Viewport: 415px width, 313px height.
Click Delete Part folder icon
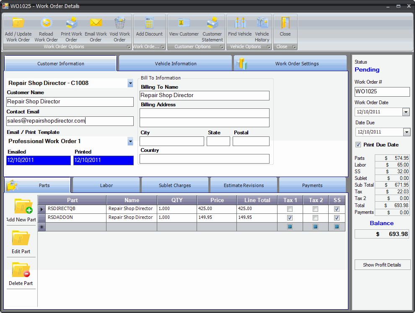pyautogui.click(x=21, y=269)
